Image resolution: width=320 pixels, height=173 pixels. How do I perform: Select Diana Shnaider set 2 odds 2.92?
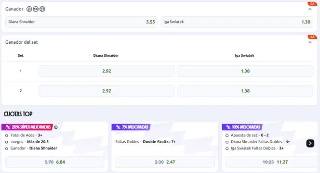tap(107, 91)
